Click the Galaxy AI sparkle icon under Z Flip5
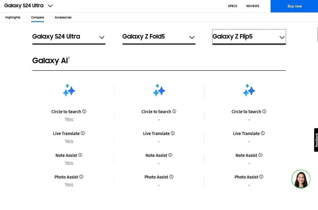 249,90
